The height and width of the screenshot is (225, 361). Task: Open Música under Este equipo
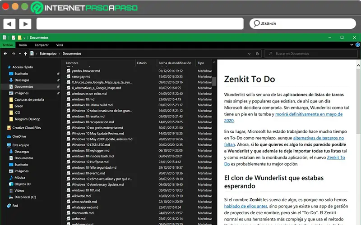pos(20,177)
